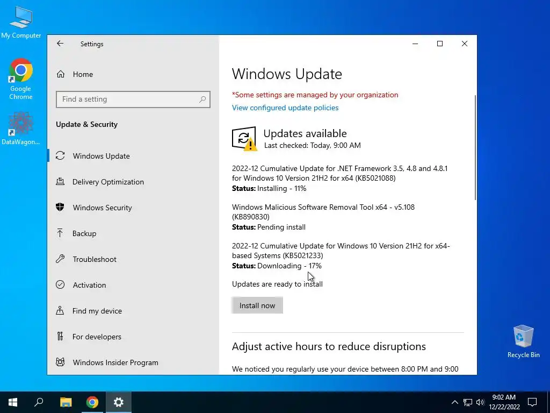550x413 pixels.
Task: Select Windows Update in the sidebar
Action: point(133,156)
